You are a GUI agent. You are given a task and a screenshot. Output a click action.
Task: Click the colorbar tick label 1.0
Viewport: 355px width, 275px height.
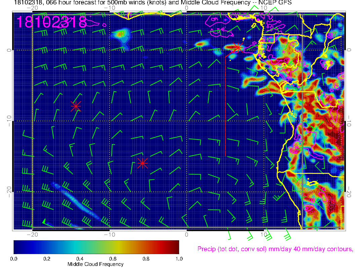pyautogui.click(x=179, y=259)
